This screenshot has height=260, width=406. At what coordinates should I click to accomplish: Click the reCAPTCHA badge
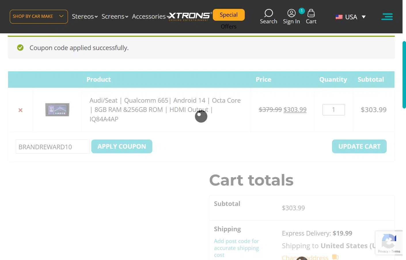coord(389,242)
